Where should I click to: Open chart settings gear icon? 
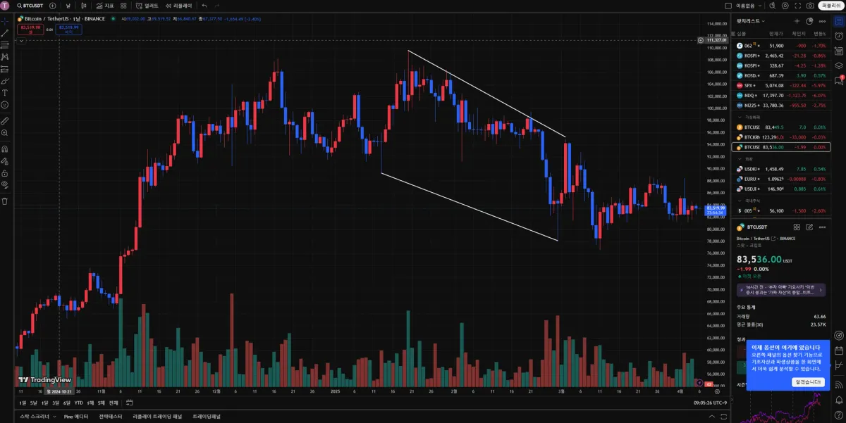(785, 6)
